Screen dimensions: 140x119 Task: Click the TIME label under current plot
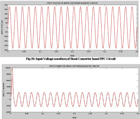point(74,118)
